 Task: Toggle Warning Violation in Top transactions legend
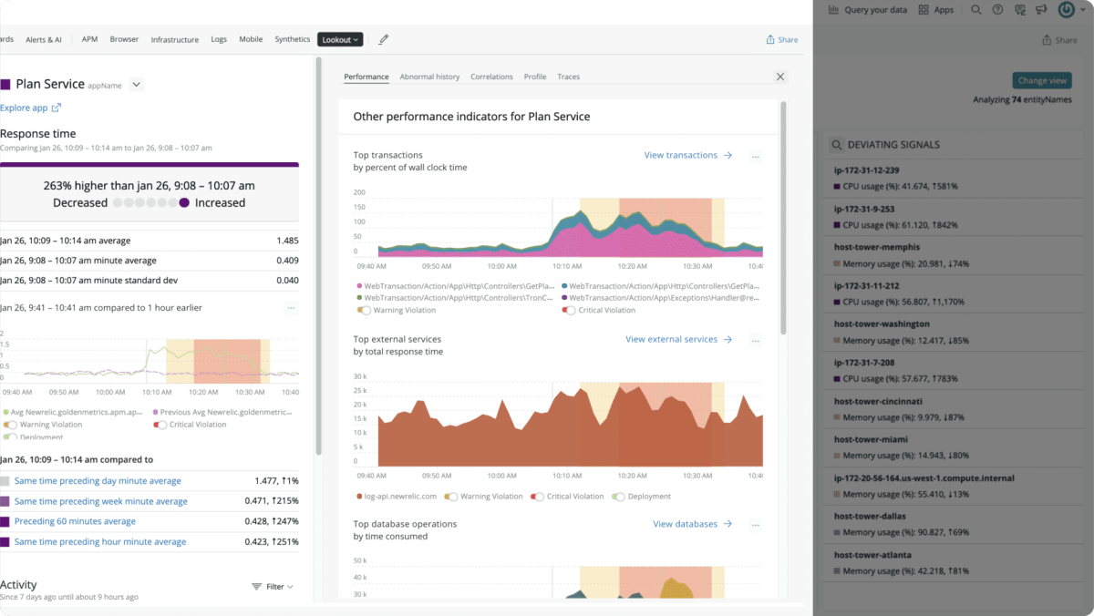(x=365, y=311)
